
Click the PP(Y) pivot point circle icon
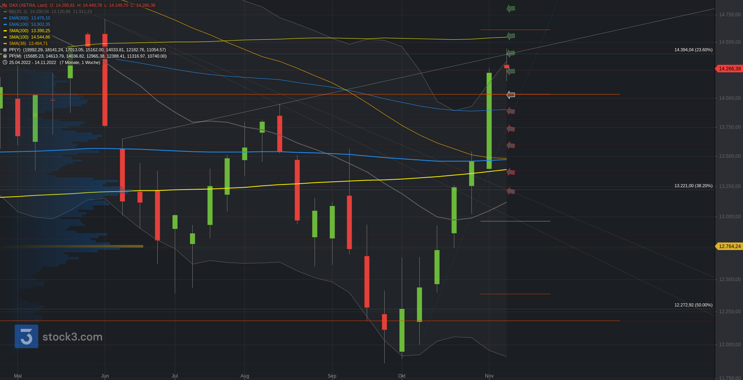pos(5,50)
